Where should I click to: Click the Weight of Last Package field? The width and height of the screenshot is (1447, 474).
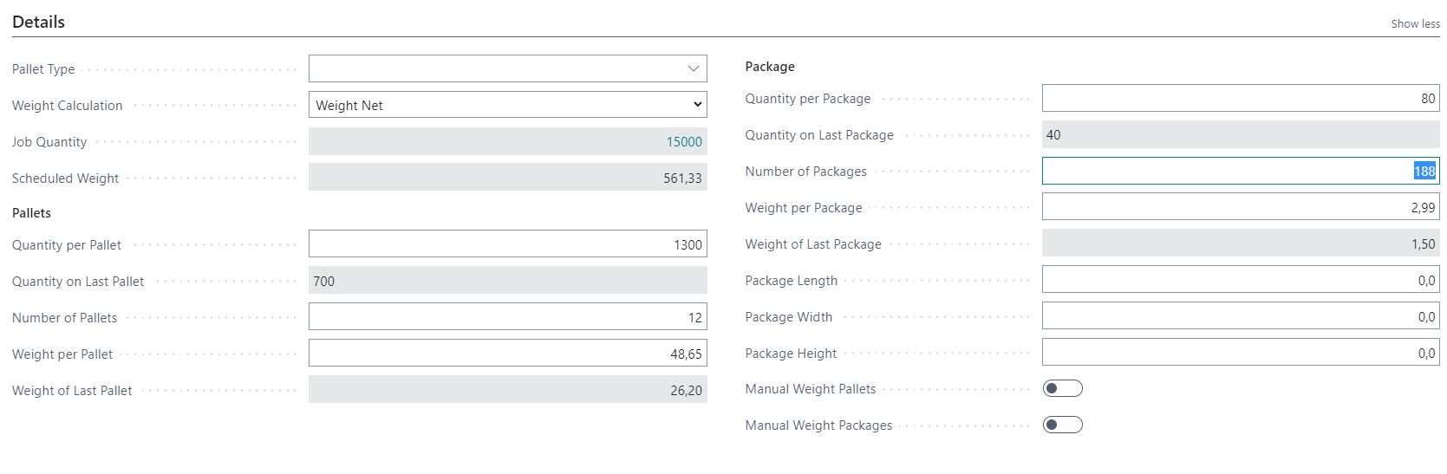[1241, 243]
